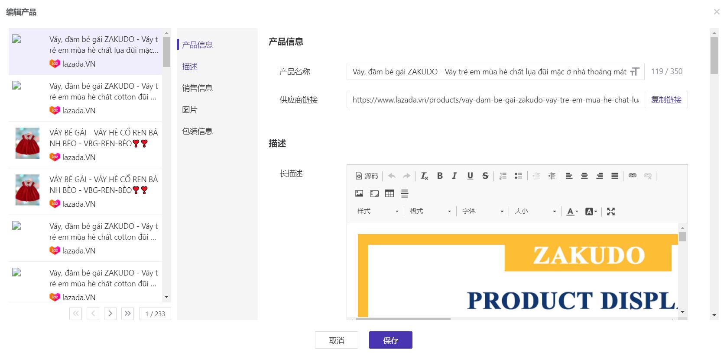Insert a numbered list
The image size is (727, 359).
pyautogui.click(x=503, y=176)
